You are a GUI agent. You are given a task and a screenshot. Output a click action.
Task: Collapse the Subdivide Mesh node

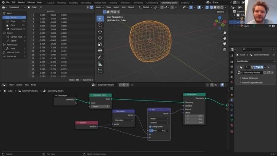tap(91, 95)
